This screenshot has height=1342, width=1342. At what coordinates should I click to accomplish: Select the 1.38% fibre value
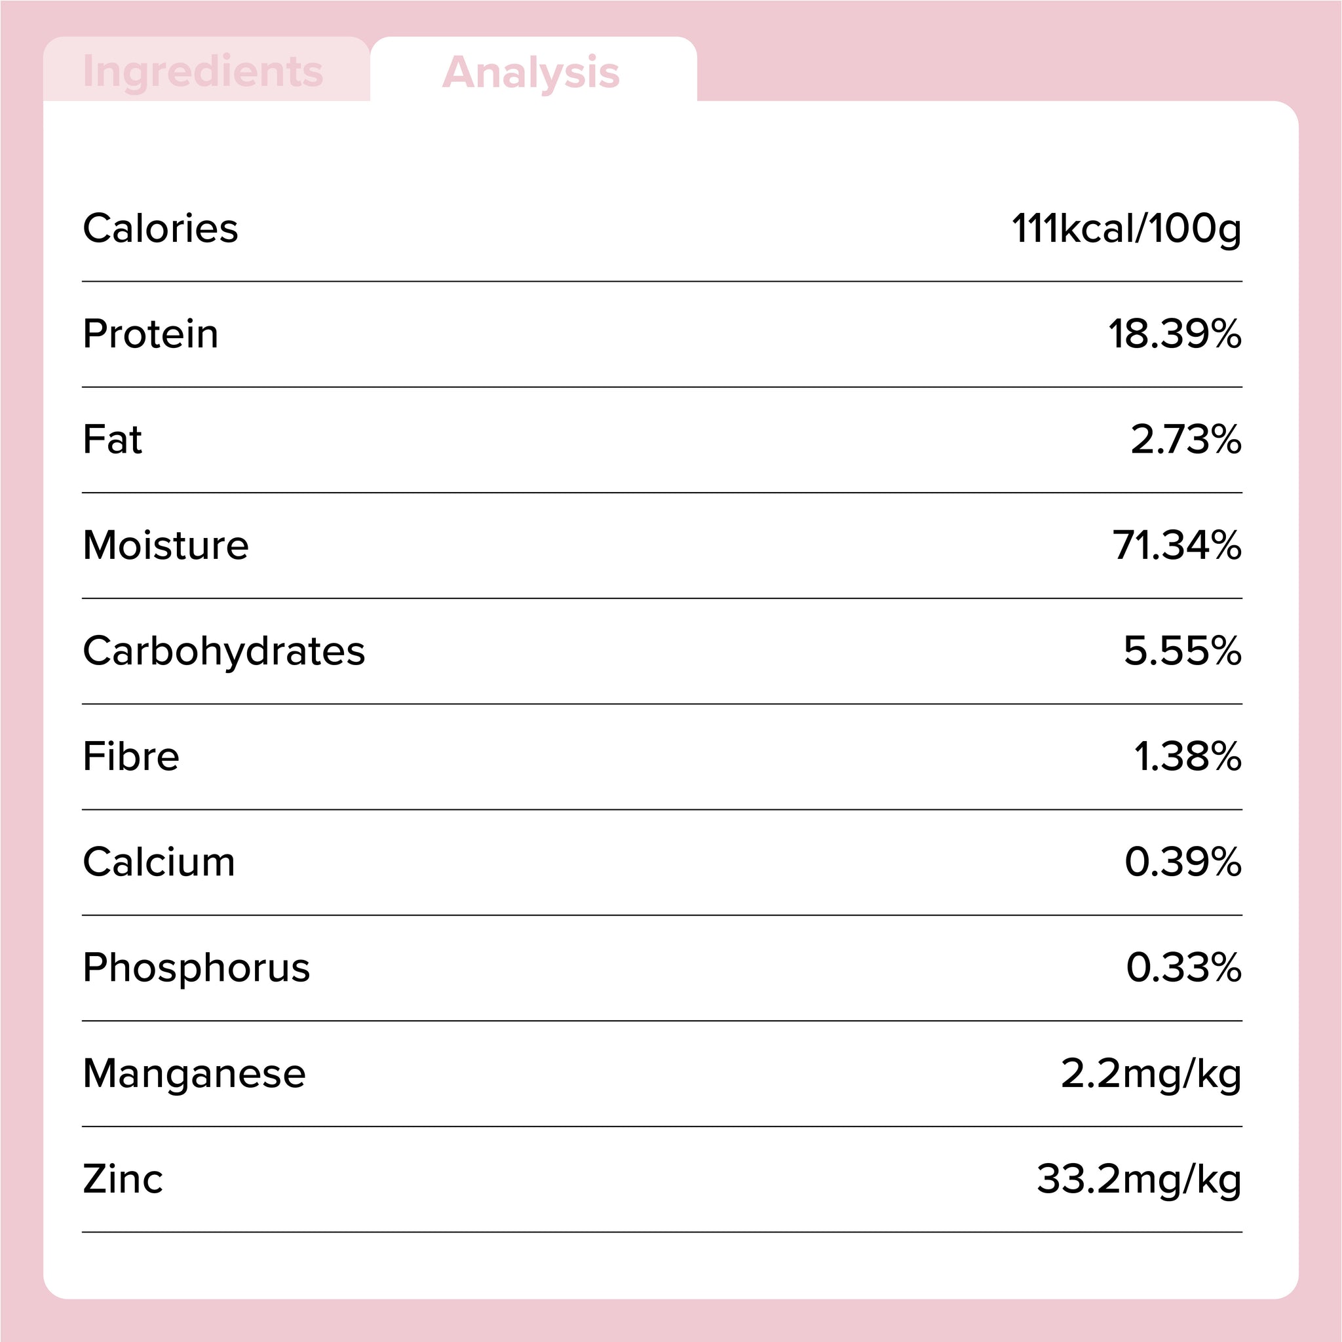point(1187,756)
